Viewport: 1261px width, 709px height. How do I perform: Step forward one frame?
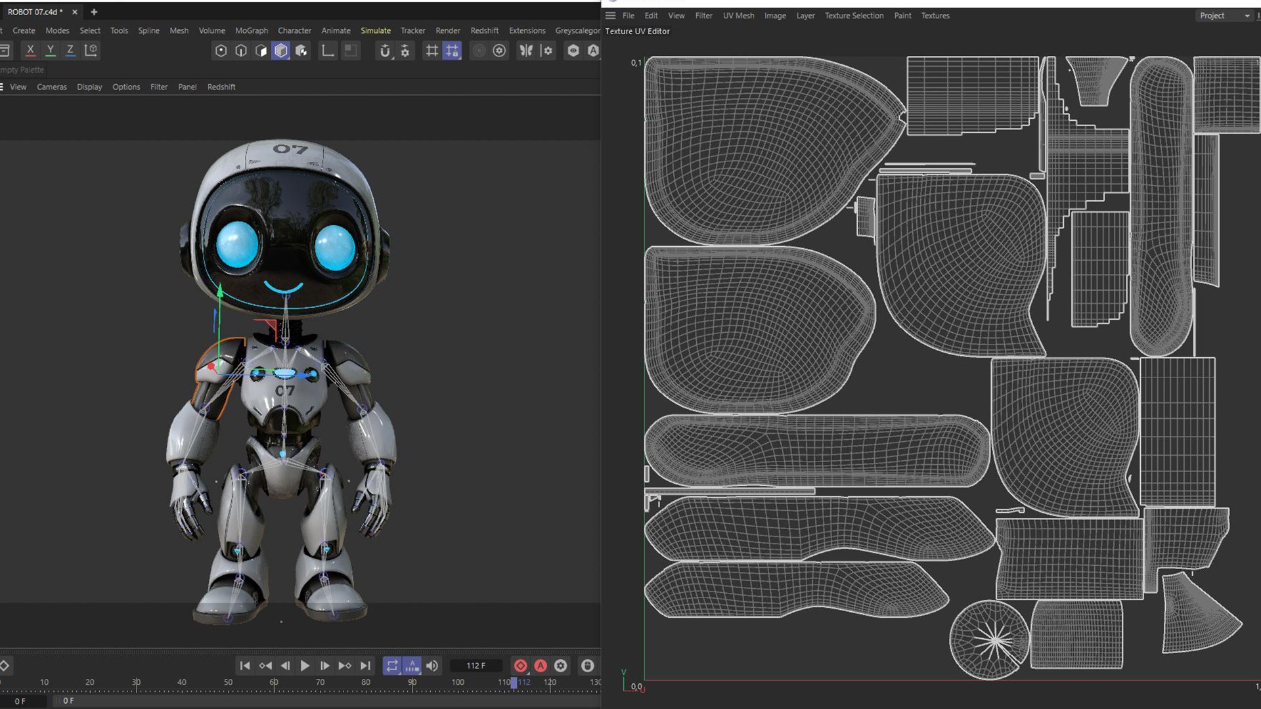pos(324,666)
